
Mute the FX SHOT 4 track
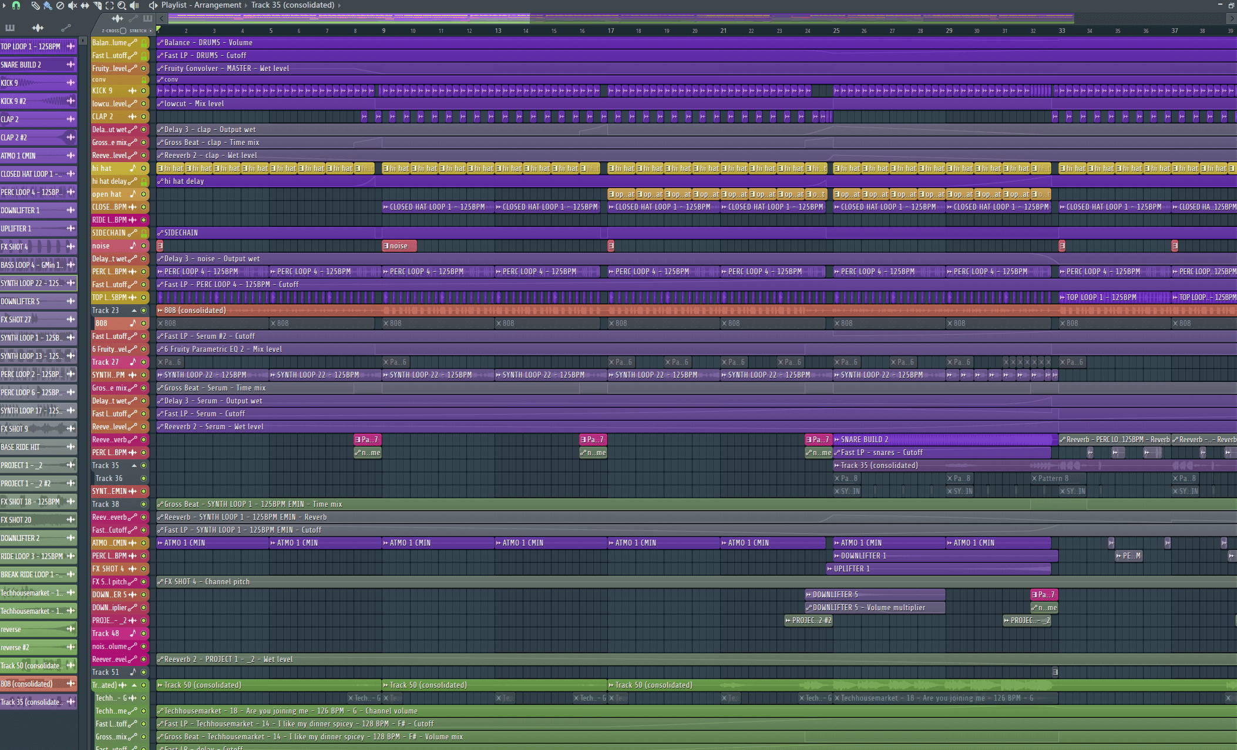click(143, 569)
